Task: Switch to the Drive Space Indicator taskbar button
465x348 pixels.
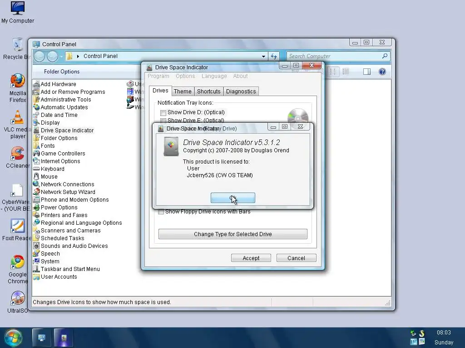Action: point(64,338)
